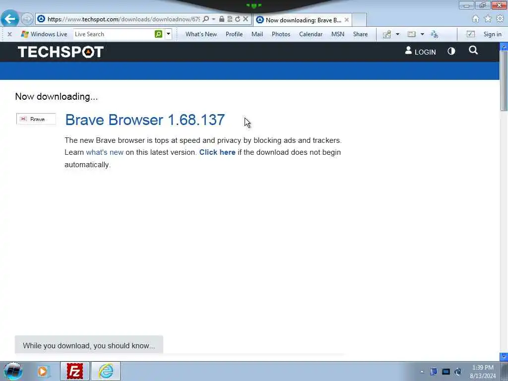Image resolution: width=508 pixels, height=381 pixels.
Task: Click the checkmark icon next to Sign in
Action: (470, 34)
